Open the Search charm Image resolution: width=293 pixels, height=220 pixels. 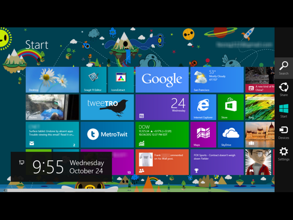284,68
